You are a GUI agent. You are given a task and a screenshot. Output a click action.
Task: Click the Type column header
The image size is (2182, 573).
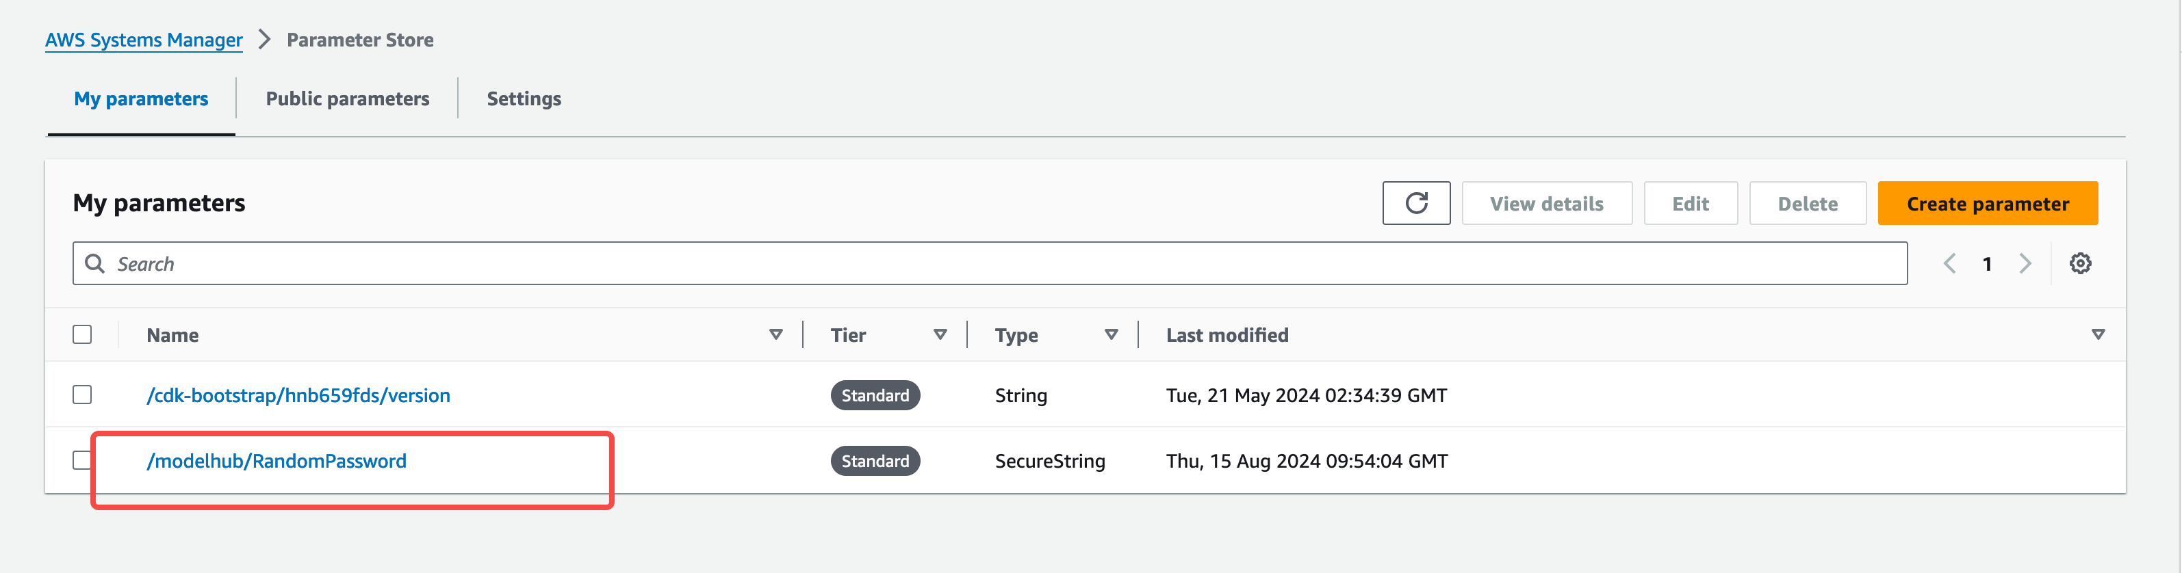coord(1016,335)
